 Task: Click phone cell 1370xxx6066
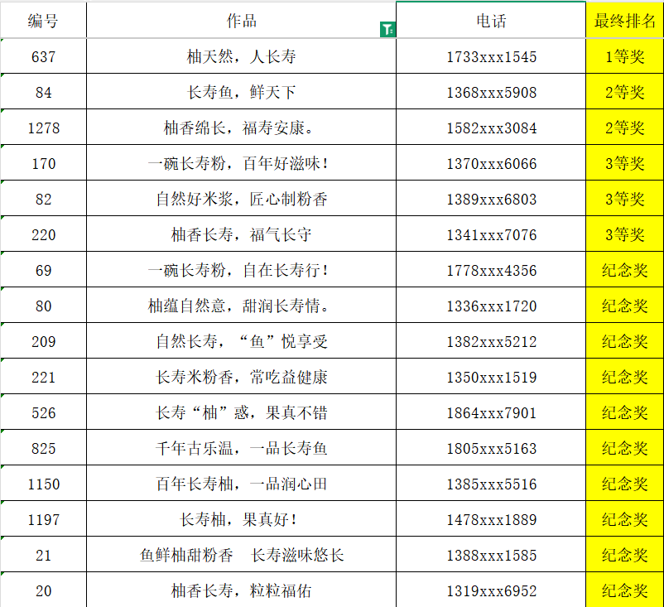491,163
